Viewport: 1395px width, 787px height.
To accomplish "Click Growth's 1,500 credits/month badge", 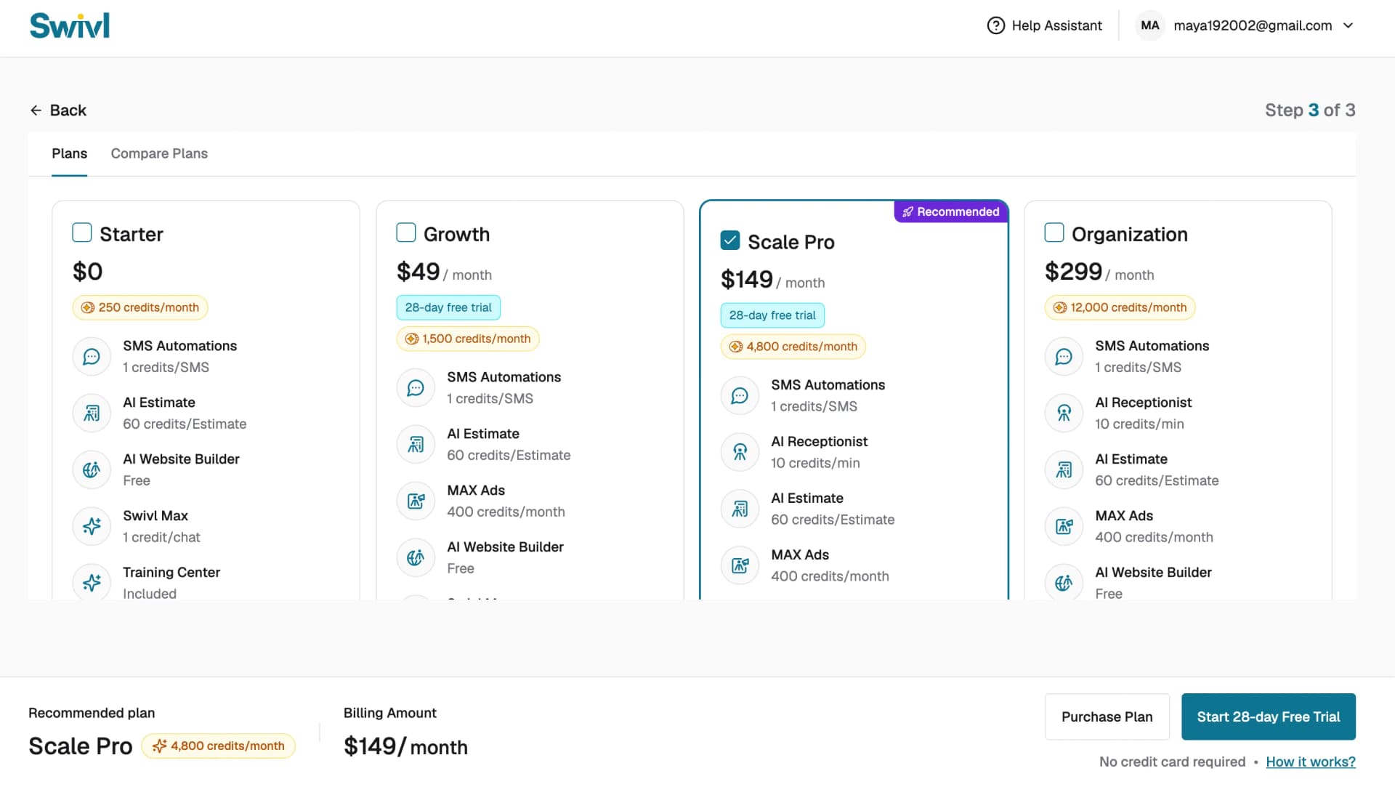I will point(468,339).
